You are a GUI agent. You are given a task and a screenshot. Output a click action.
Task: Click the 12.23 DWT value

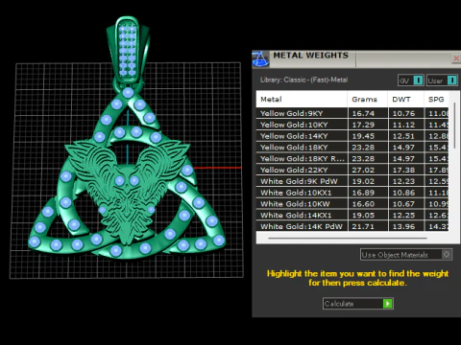click(x=403, y=181)
